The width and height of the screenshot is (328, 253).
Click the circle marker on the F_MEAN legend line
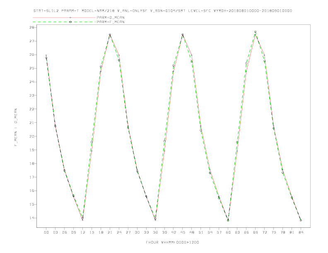pyautogui.click(x=70, y=22)
